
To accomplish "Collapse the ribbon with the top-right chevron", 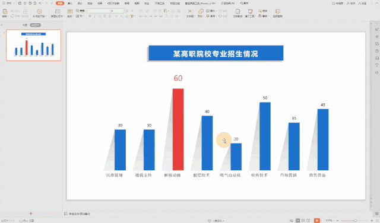I will [377, 4].
